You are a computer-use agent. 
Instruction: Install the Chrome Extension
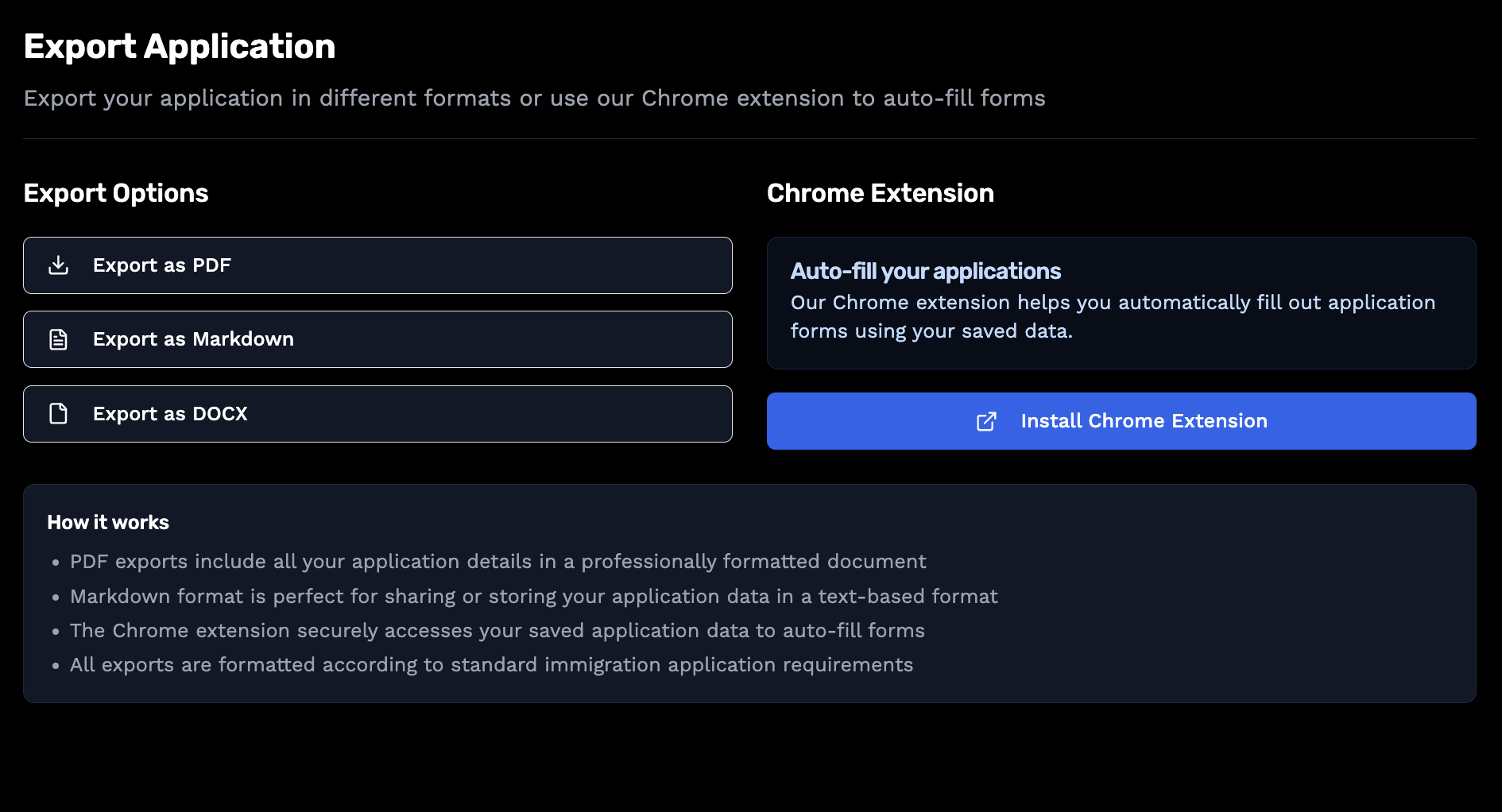[x=1121, y=421]
